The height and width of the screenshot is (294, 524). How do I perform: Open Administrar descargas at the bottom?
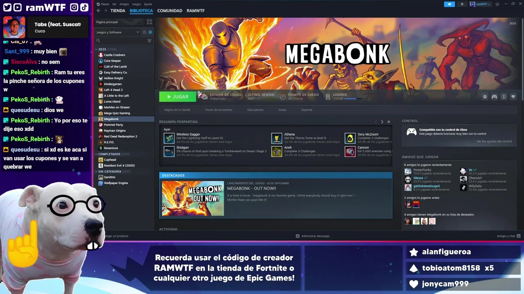coord(313,236)
